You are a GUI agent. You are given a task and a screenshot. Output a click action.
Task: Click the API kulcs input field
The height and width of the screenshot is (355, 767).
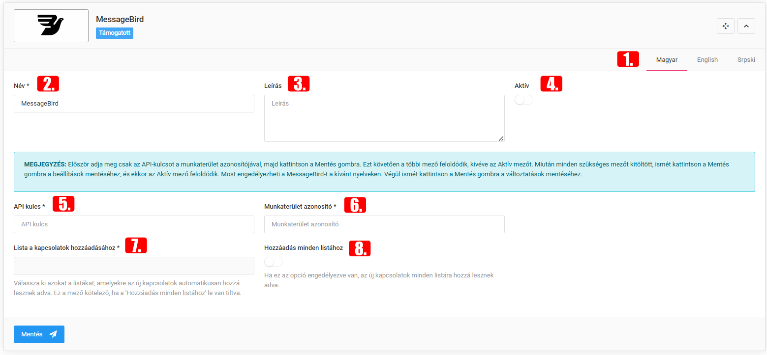point(134,224)
